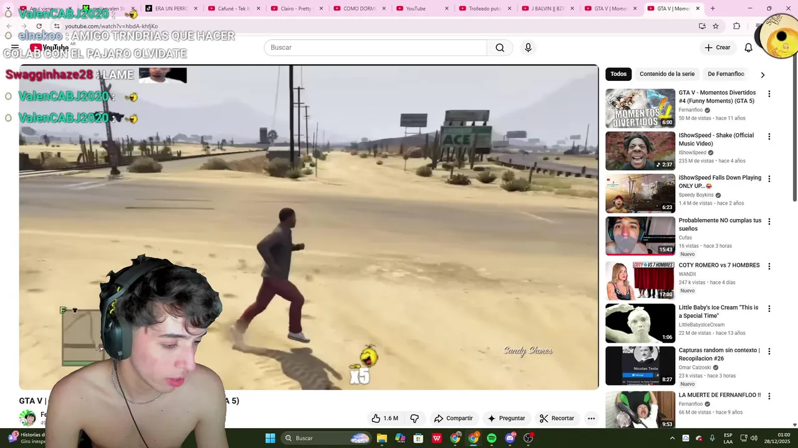Open options for COTY ROMERO vs 7 HOMBRES
Image resolution: width=798 pixels, height=448 pixels.
[x=769, y=266]
